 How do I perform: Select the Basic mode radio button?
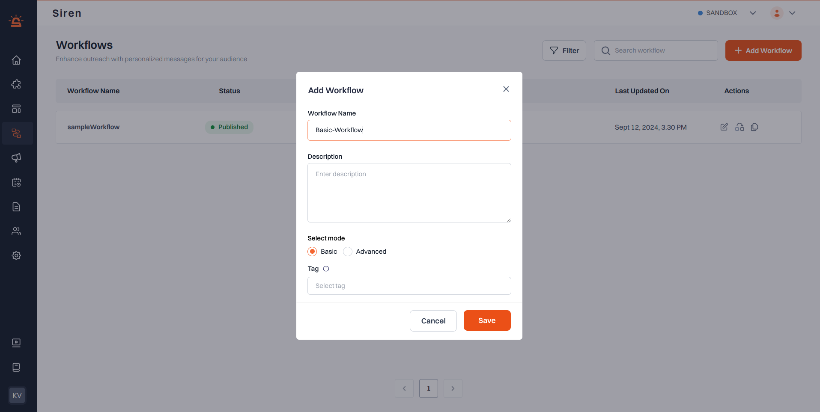pos(312,252)
